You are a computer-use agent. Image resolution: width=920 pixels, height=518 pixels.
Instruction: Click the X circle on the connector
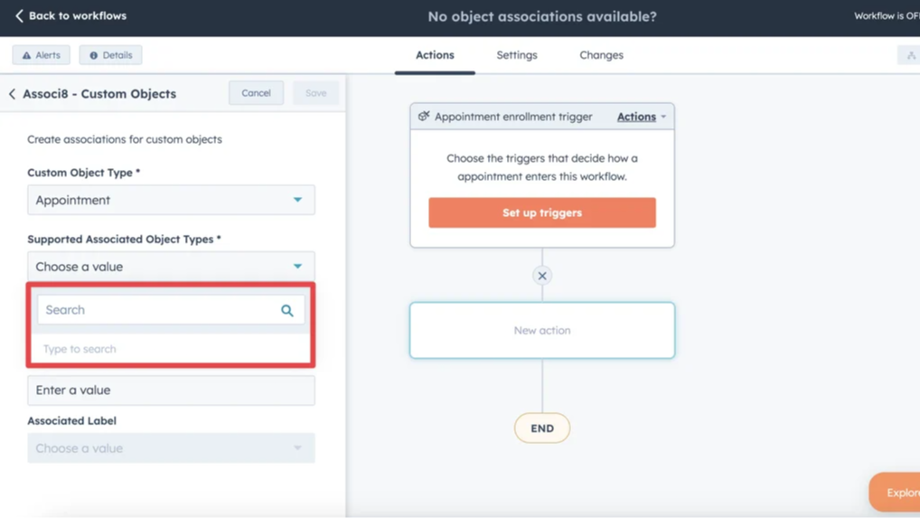point(542,276)
